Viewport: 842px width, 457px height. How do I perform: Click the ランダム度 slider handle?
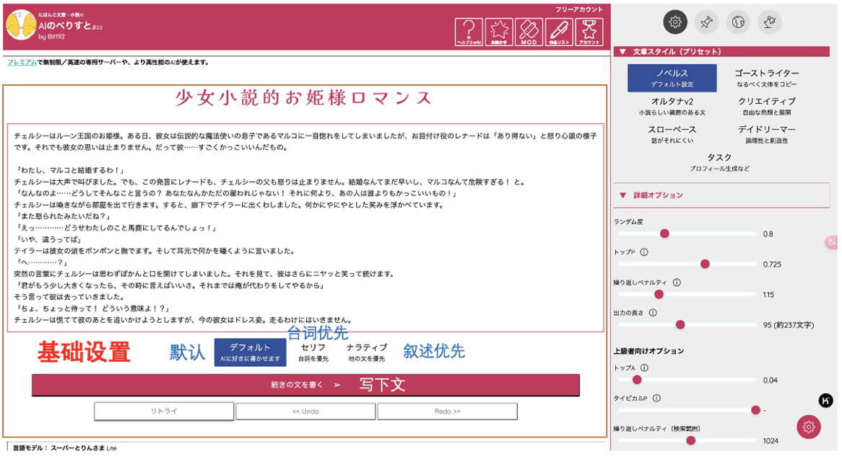tap(664, 234)
